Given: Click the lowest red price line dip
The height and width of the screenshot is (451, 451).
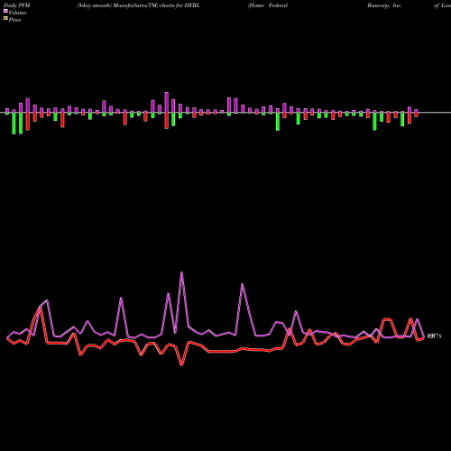Looking at the screenshot, I should coord(181,364).
